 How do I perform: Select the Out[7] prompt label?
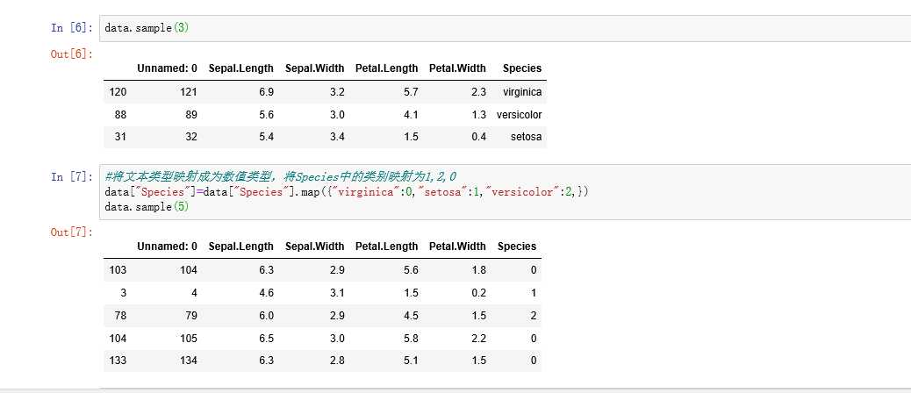click(x=72, y=232)
